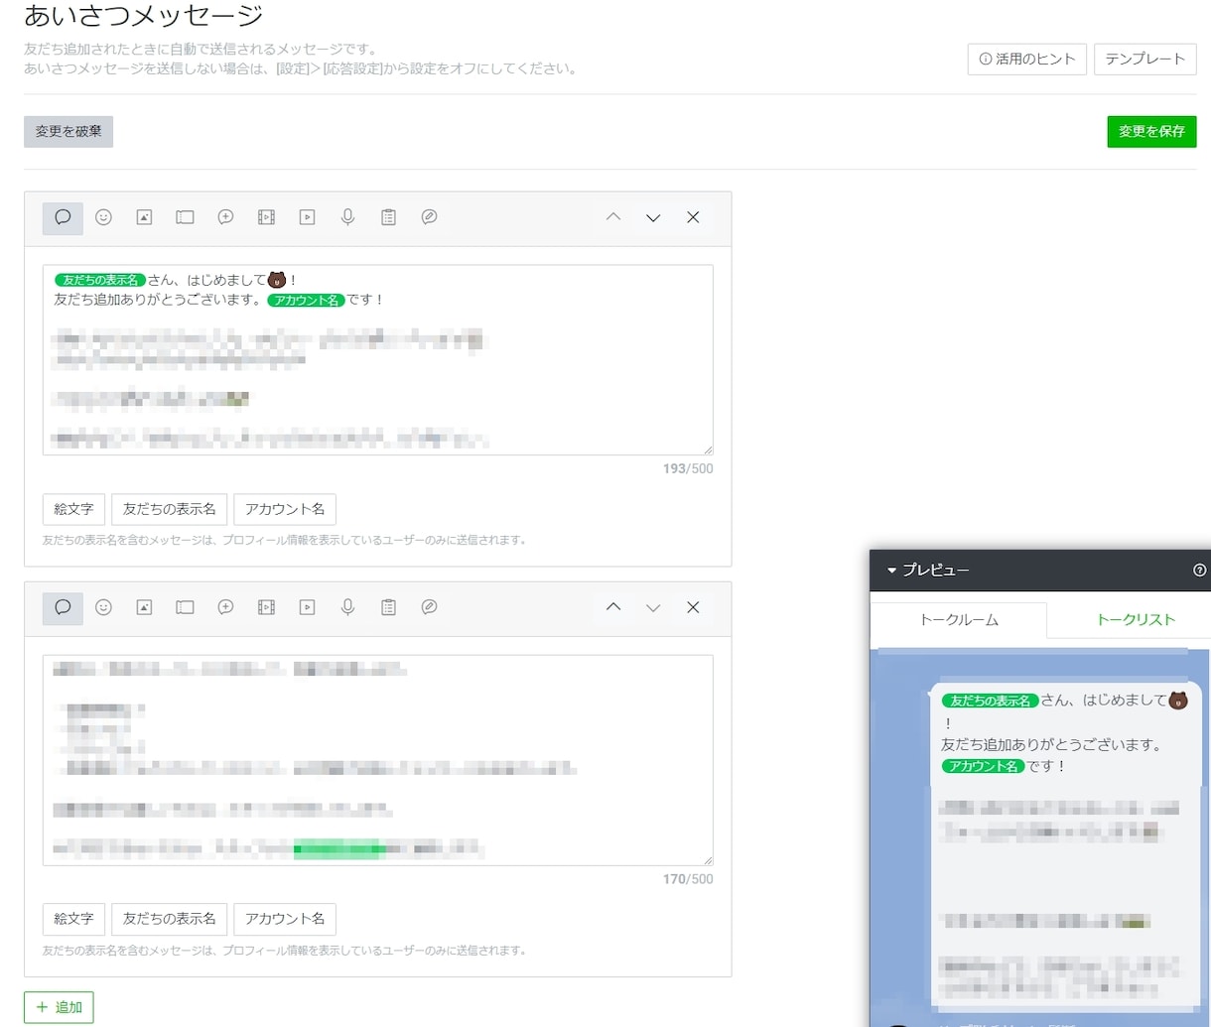Select text message type in first message box
The height and width of the screenshot is (1027, 1211).
(x=63, y=217)
